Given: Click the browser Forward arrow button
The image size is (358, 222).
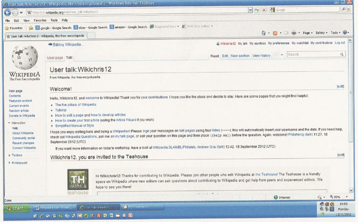Looking at the screenshot, I should (15, 13).
